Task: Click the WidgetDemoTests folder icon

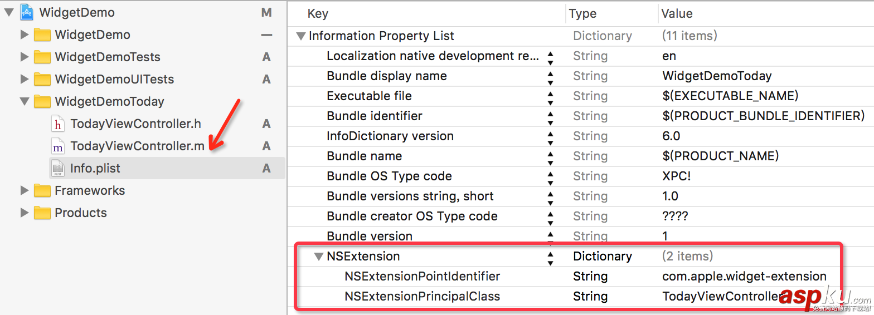Action: coord(42,57)
